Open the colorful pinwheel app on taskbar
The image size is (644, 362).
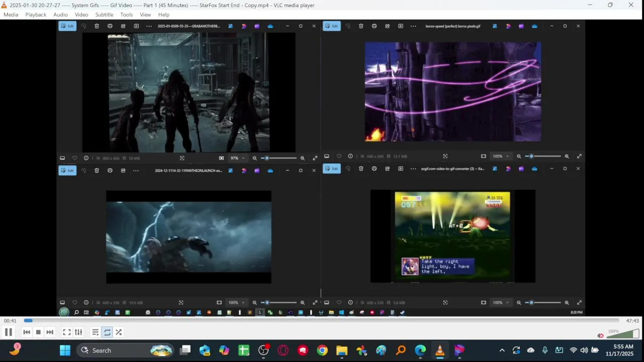click(362, 350)
